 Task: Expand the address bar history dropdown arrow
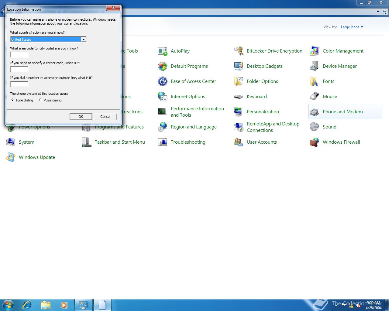378,12
